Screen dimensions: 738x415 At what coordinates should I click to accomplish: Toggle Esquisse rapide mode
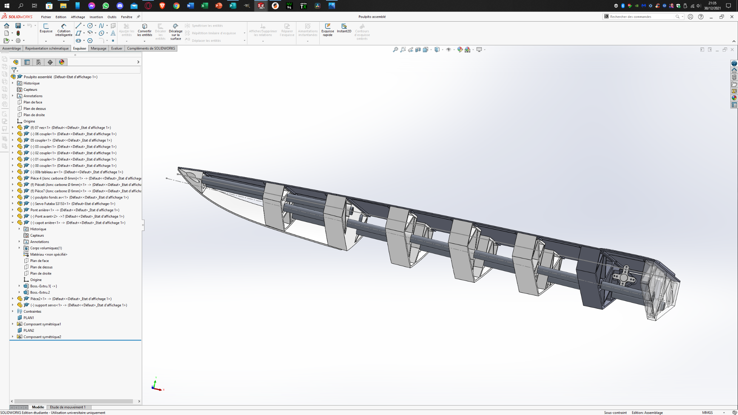328,29
